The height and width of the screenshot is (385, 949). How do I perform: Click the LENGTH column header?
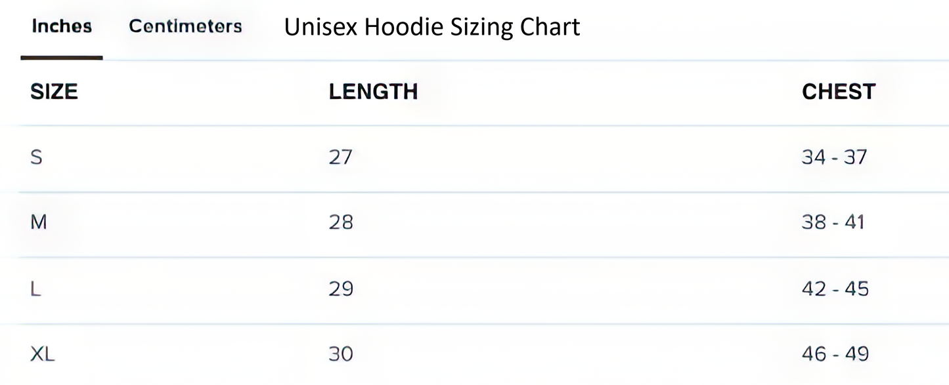373,92
